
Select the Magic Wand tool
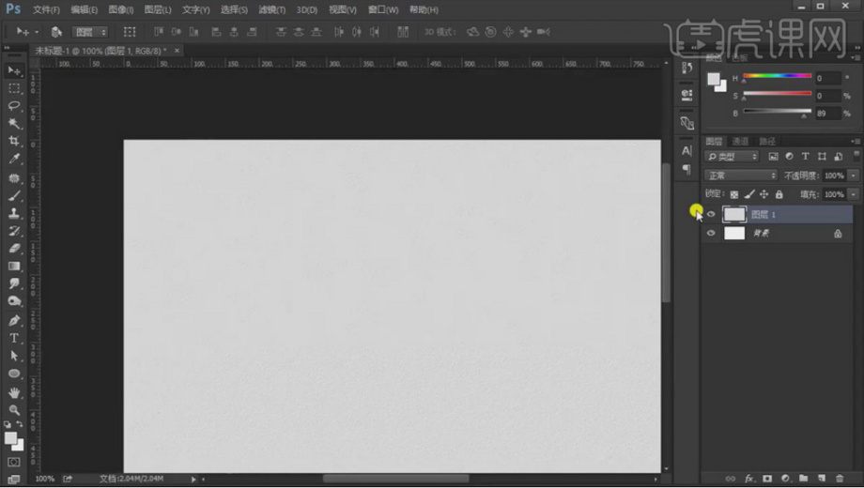(14, 123)
